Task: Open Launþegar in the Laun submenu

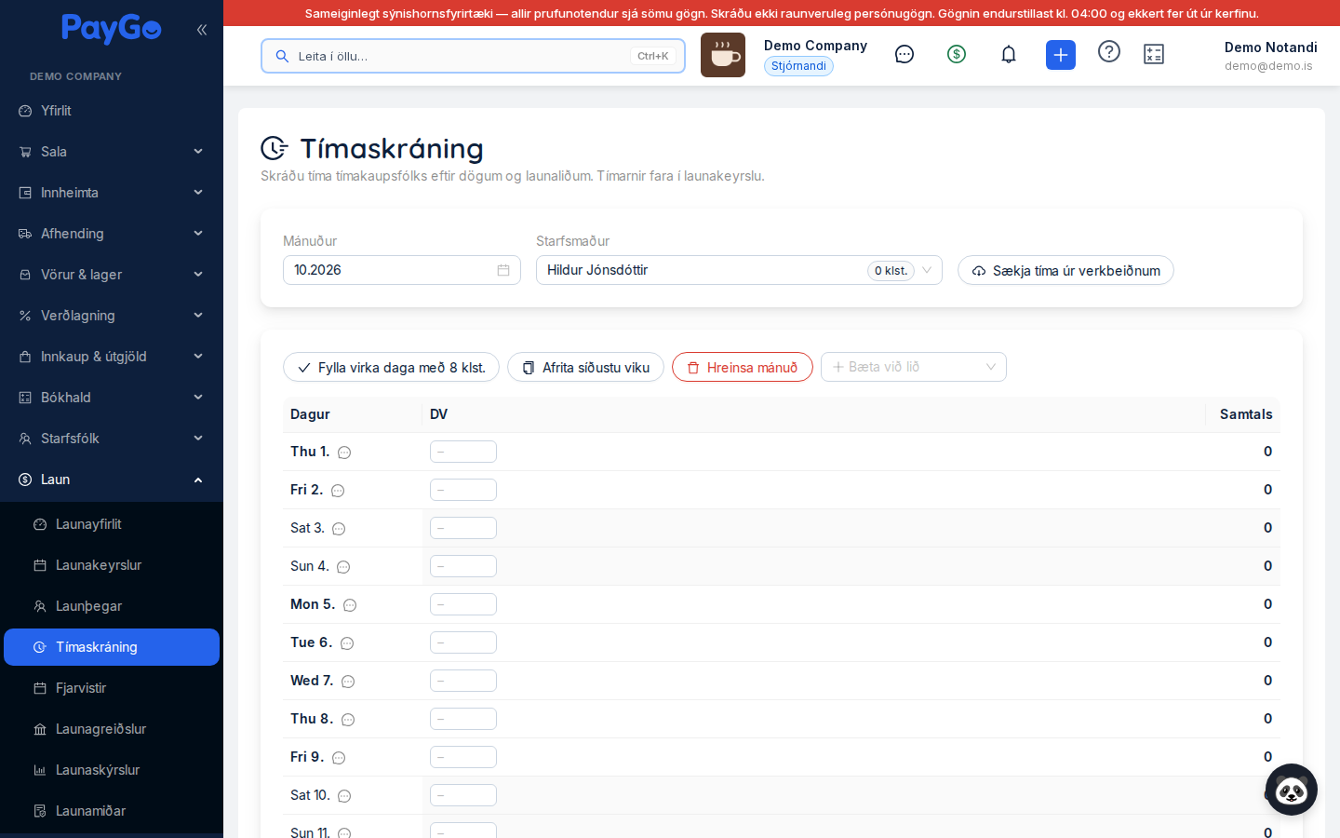Action: coord(112,606)
